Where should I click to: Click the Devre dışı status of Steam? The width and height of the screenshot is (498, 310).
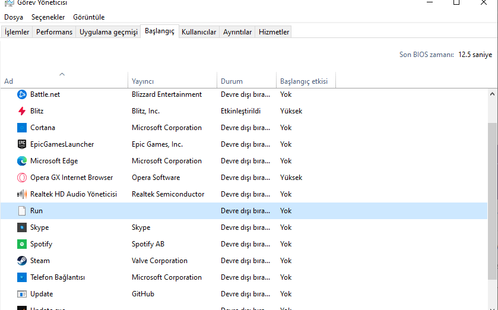[245, 261]
